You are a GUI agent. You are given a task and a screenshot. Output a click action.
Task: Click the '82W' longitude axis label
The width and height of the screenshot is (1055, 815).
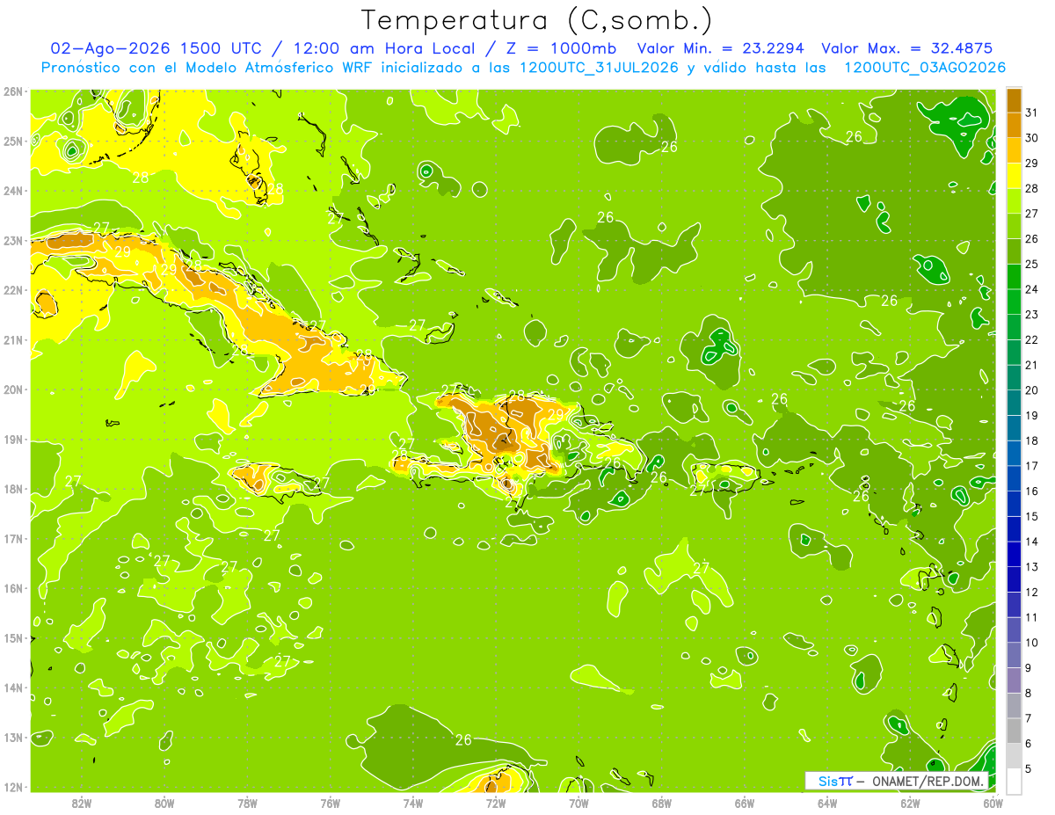coord(81,802)
